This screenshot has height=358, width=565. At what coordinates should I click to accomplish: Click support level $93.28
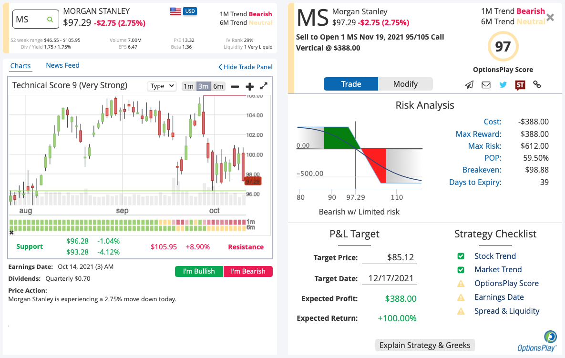77,252
